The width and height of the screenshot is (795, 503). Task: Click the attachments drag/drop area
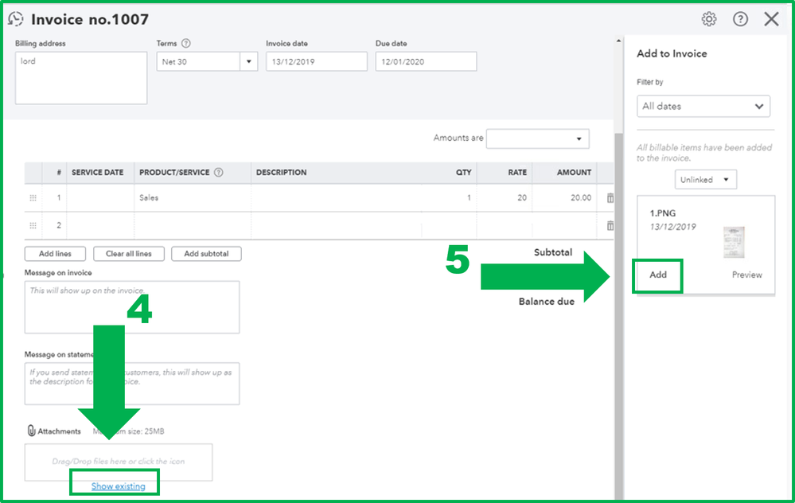tap(119, 462)
